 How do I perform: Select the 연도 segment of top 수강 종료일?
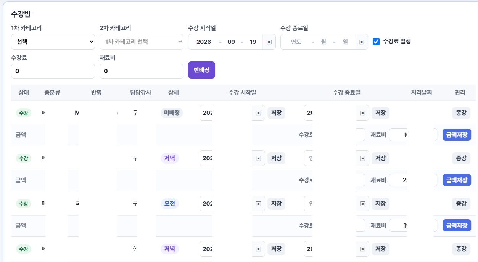[x=296, y=42]
